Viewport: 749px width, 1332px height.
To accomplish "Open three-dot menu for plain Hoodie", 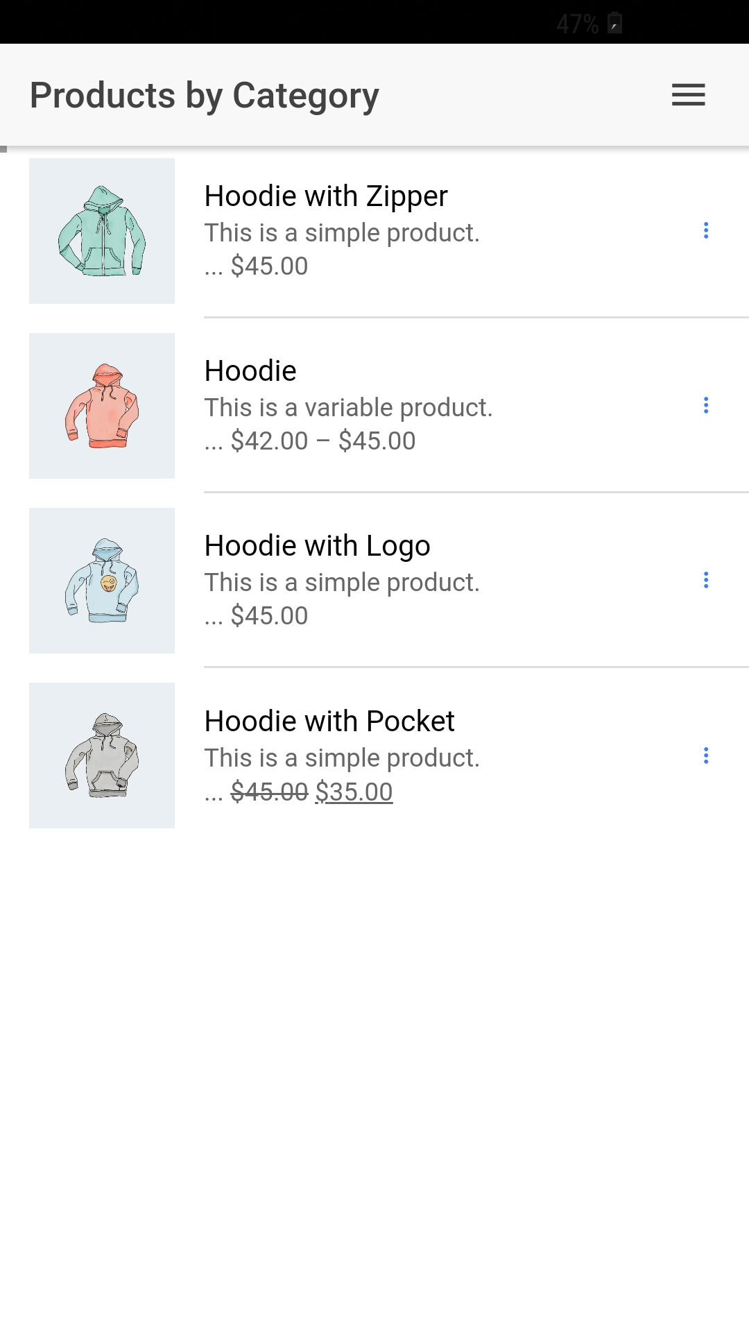I will point(706,405).
